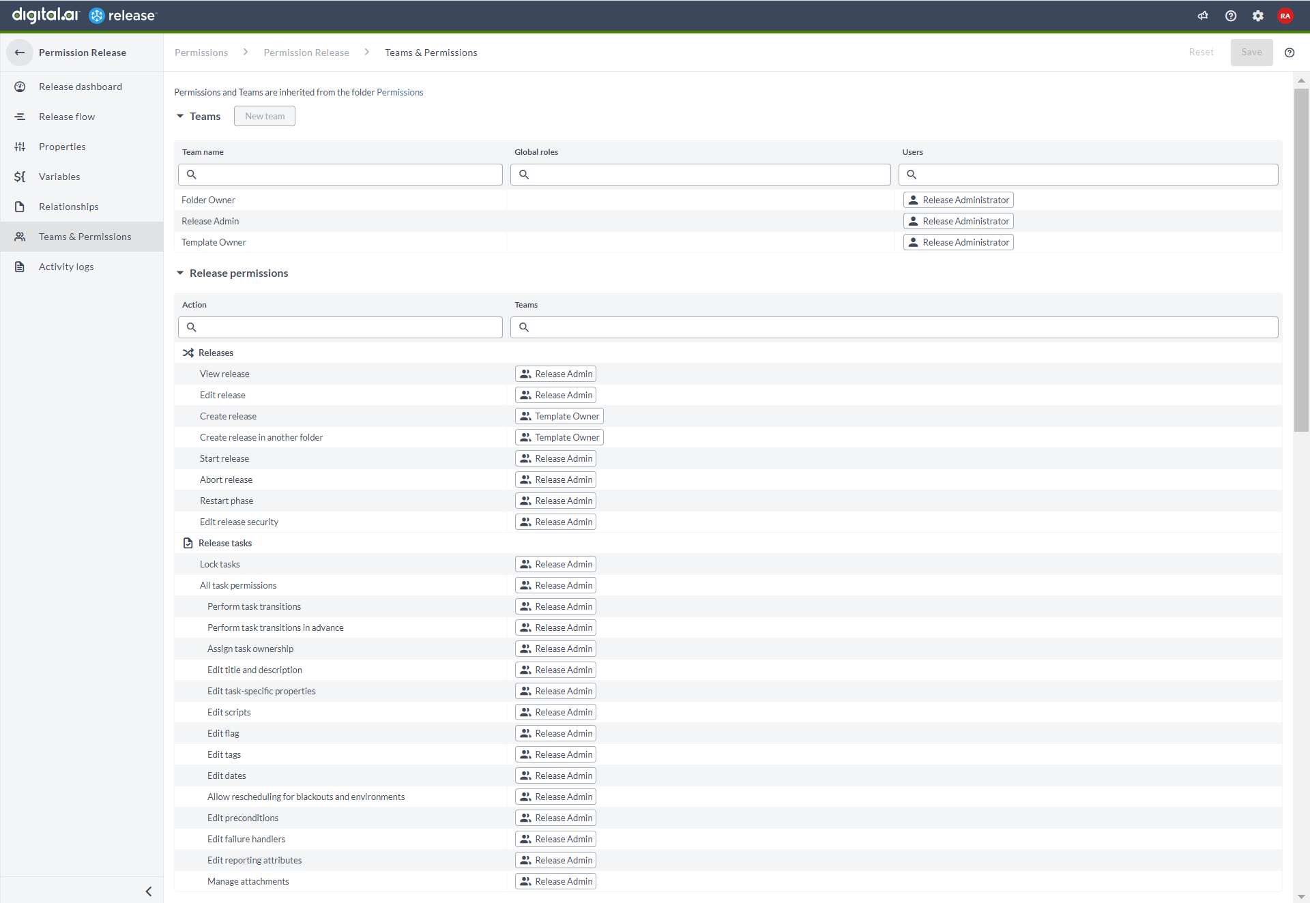Filter actions by searching in Action field
This screenshot has width=1310, height=903.
tap(340, 325)
